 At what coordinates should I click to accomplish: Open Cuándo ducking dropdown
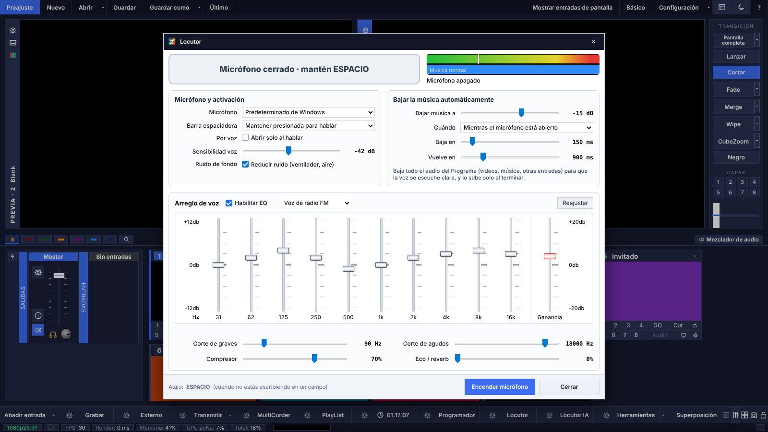[x=527, y=128]
